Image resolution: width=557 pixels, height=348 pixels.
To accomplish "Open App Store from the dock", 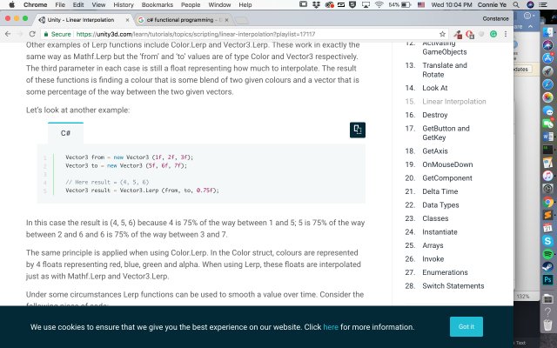I will 547,58.
